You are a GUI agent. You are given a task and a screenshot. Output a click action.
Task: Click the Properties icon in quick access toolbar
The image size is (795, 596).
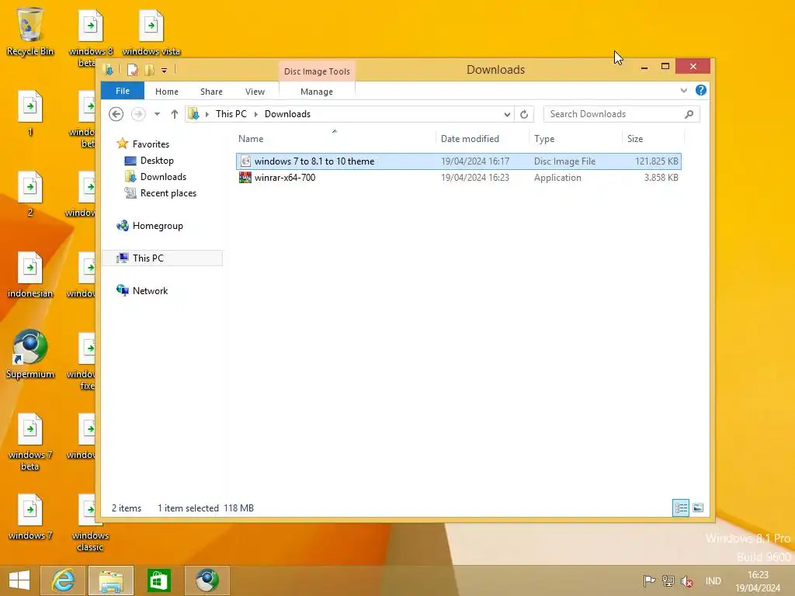[x=132, y=70]
